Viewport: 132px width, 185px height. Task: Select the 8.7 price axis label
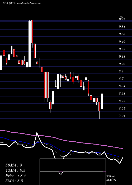(121, 79)
